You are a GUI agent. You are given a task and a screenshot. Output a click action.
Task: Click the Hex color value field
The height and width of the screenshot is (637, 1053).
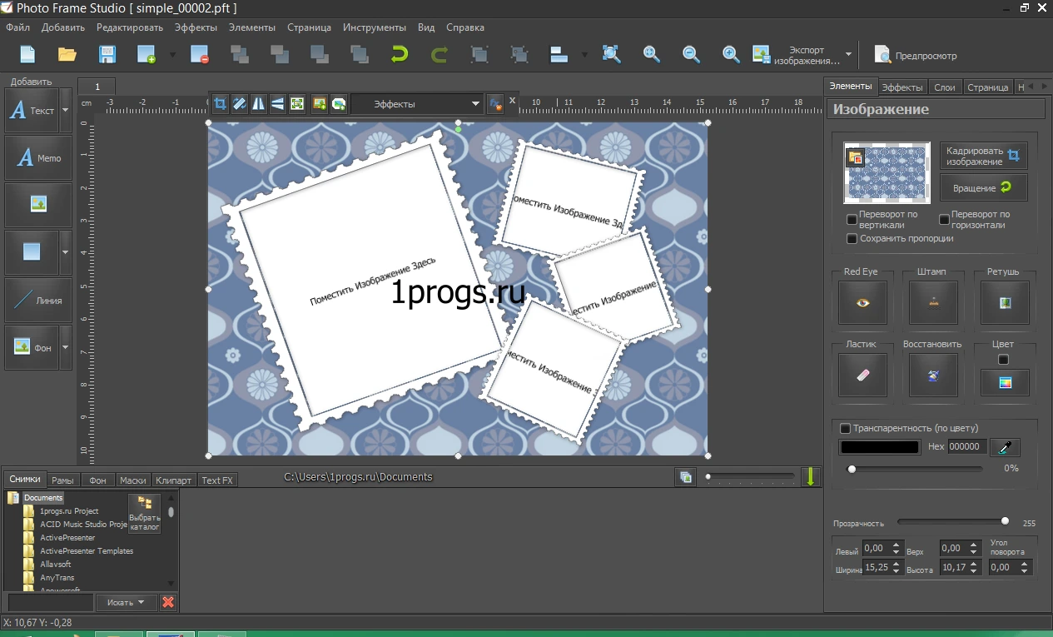coord(967,447)
